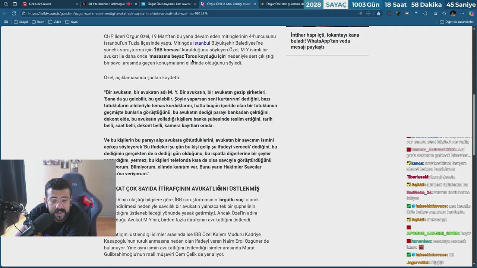Image resolution: width=477 pixels, height=268 pixels.
Task: Click chat username hanonhan
Action: [x=422, y=241]
